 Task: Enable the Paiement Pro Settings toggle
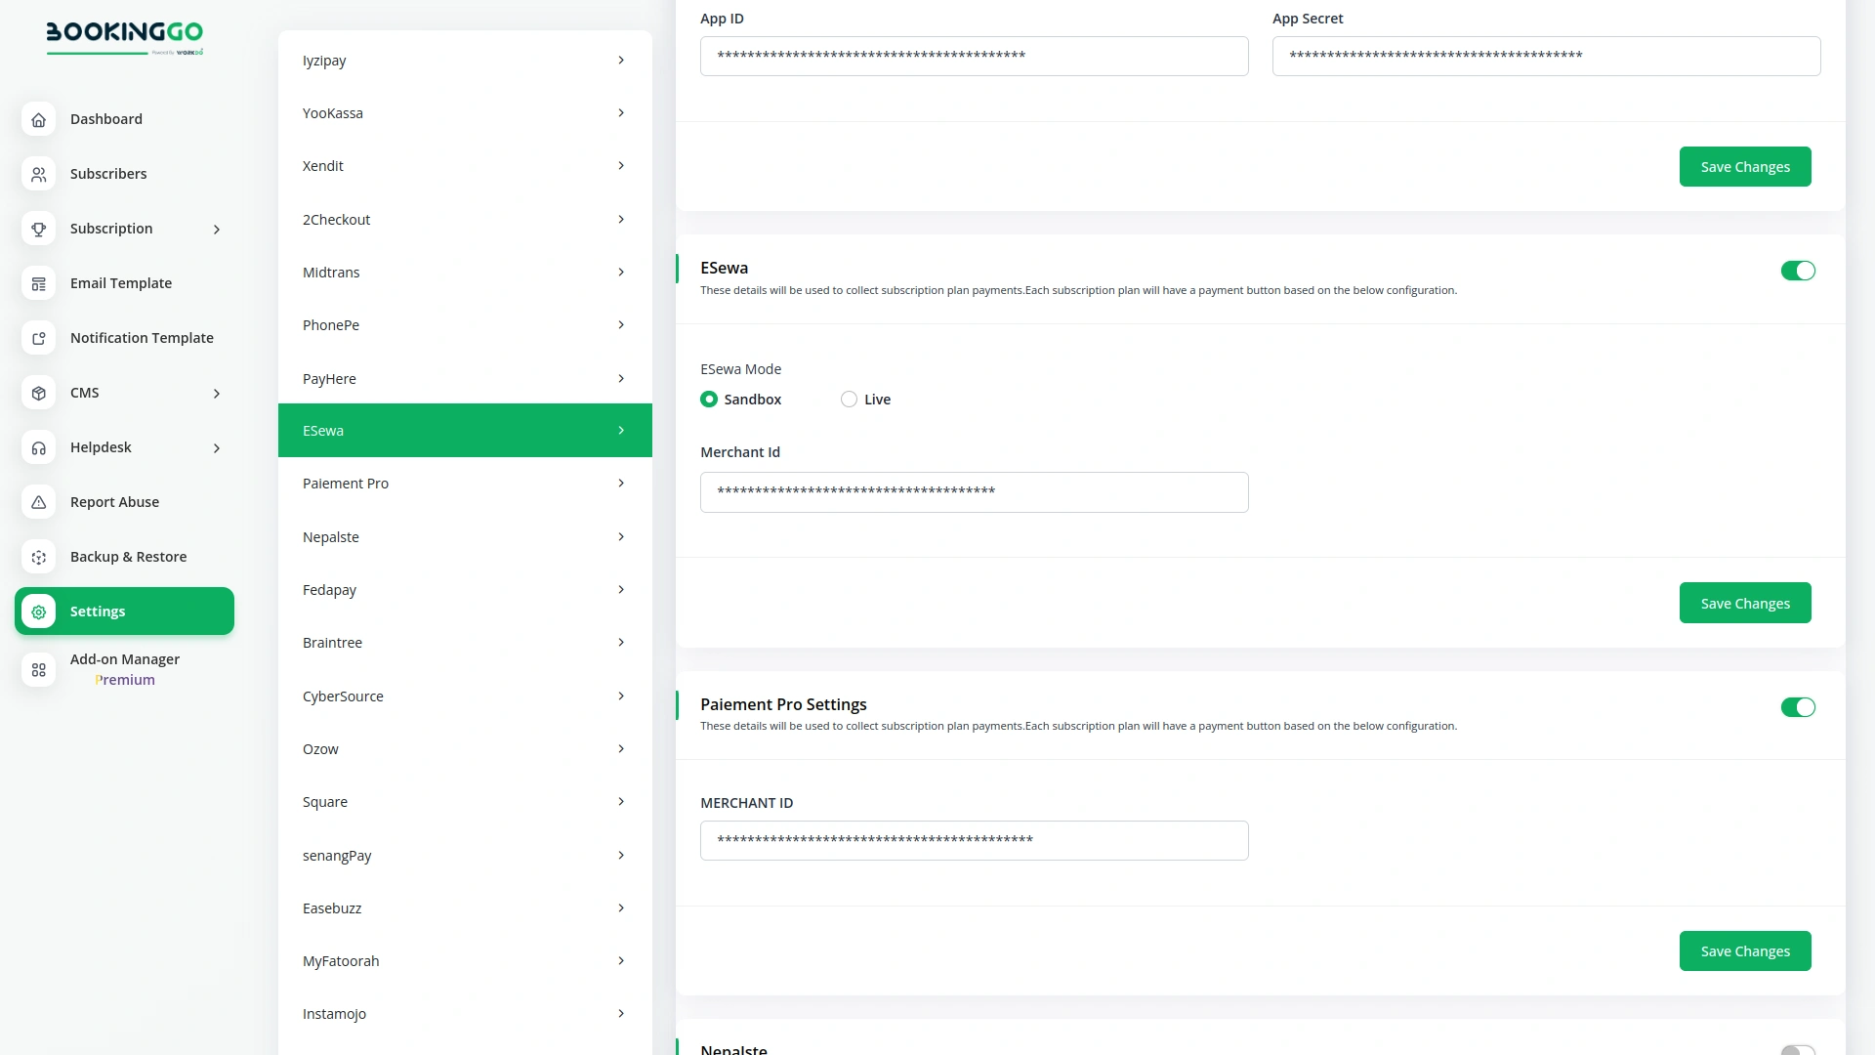click(1798, 706)
